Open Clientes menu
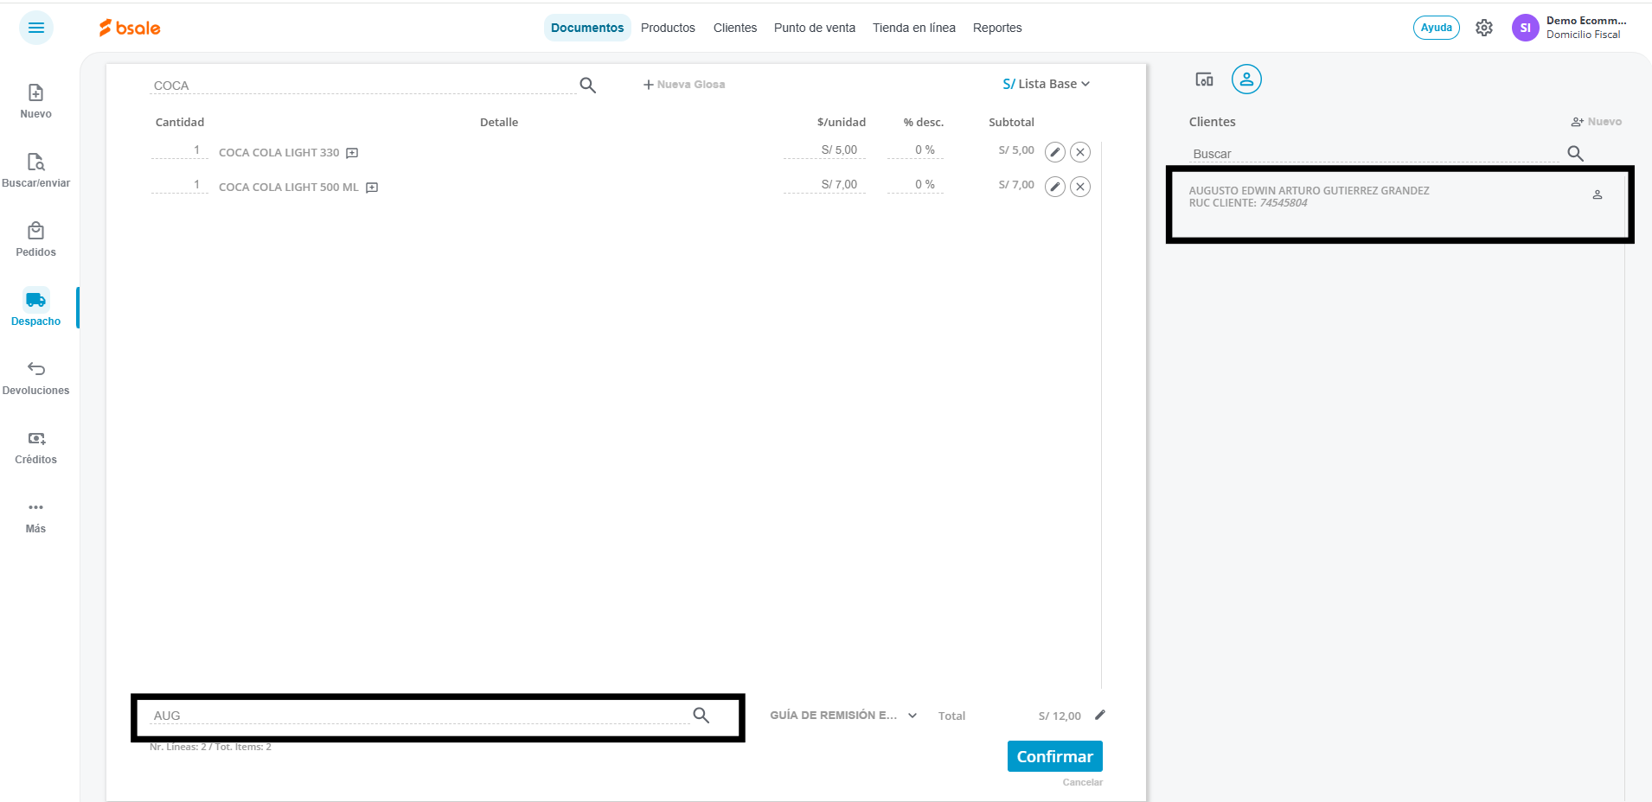The width and height of the screenshot is (1652, 802). pyautogui.click(x=735, y=28)
